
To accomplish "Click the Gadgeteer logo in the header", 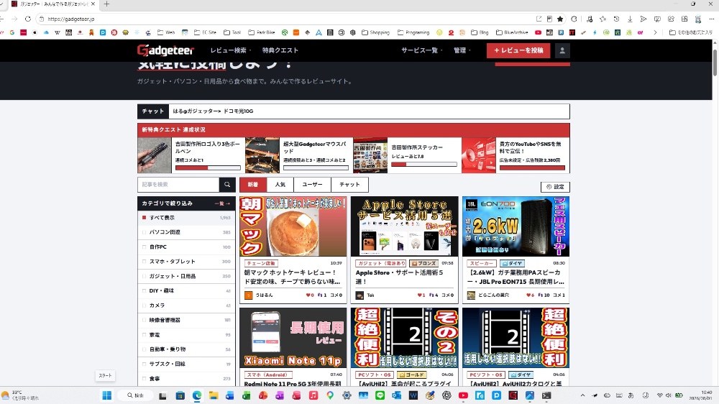I will pyautogui.click(x=165, y=50).
